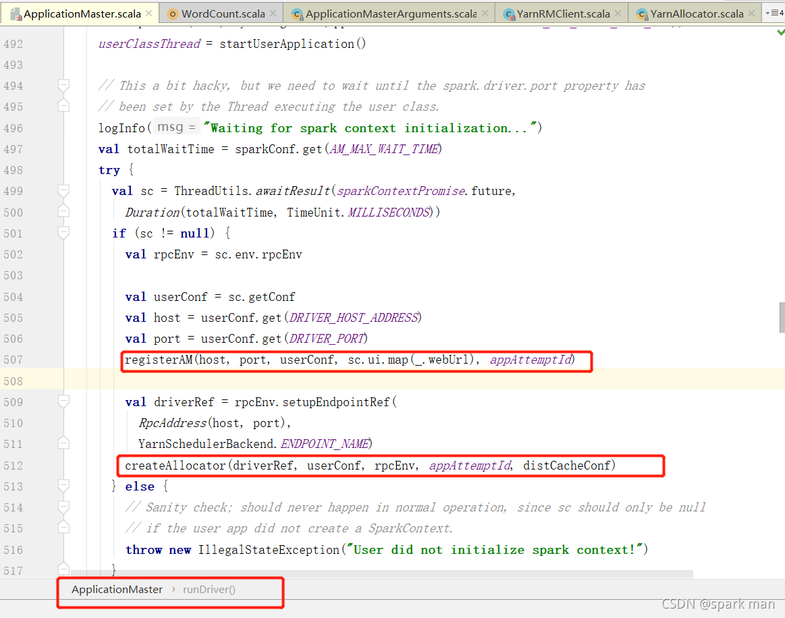This screenshot has height=618, width=785.
Task: Fold the sanity check comment at line 514
Action: (63, 507)
